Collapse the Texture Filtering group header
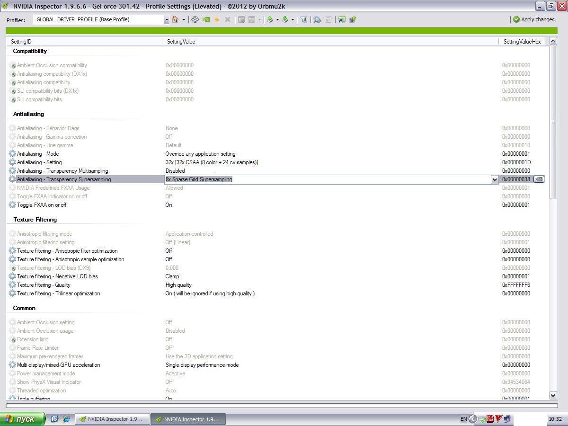Viewport: 568px width, 426px height. pos(35,220)
